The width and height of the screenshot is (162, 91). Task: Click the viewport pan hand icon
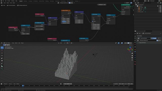pos(132,56)
